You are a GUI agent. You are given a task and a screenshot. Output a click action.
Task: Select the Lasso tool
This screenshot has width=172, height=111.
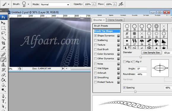click(x=3, y=33)
